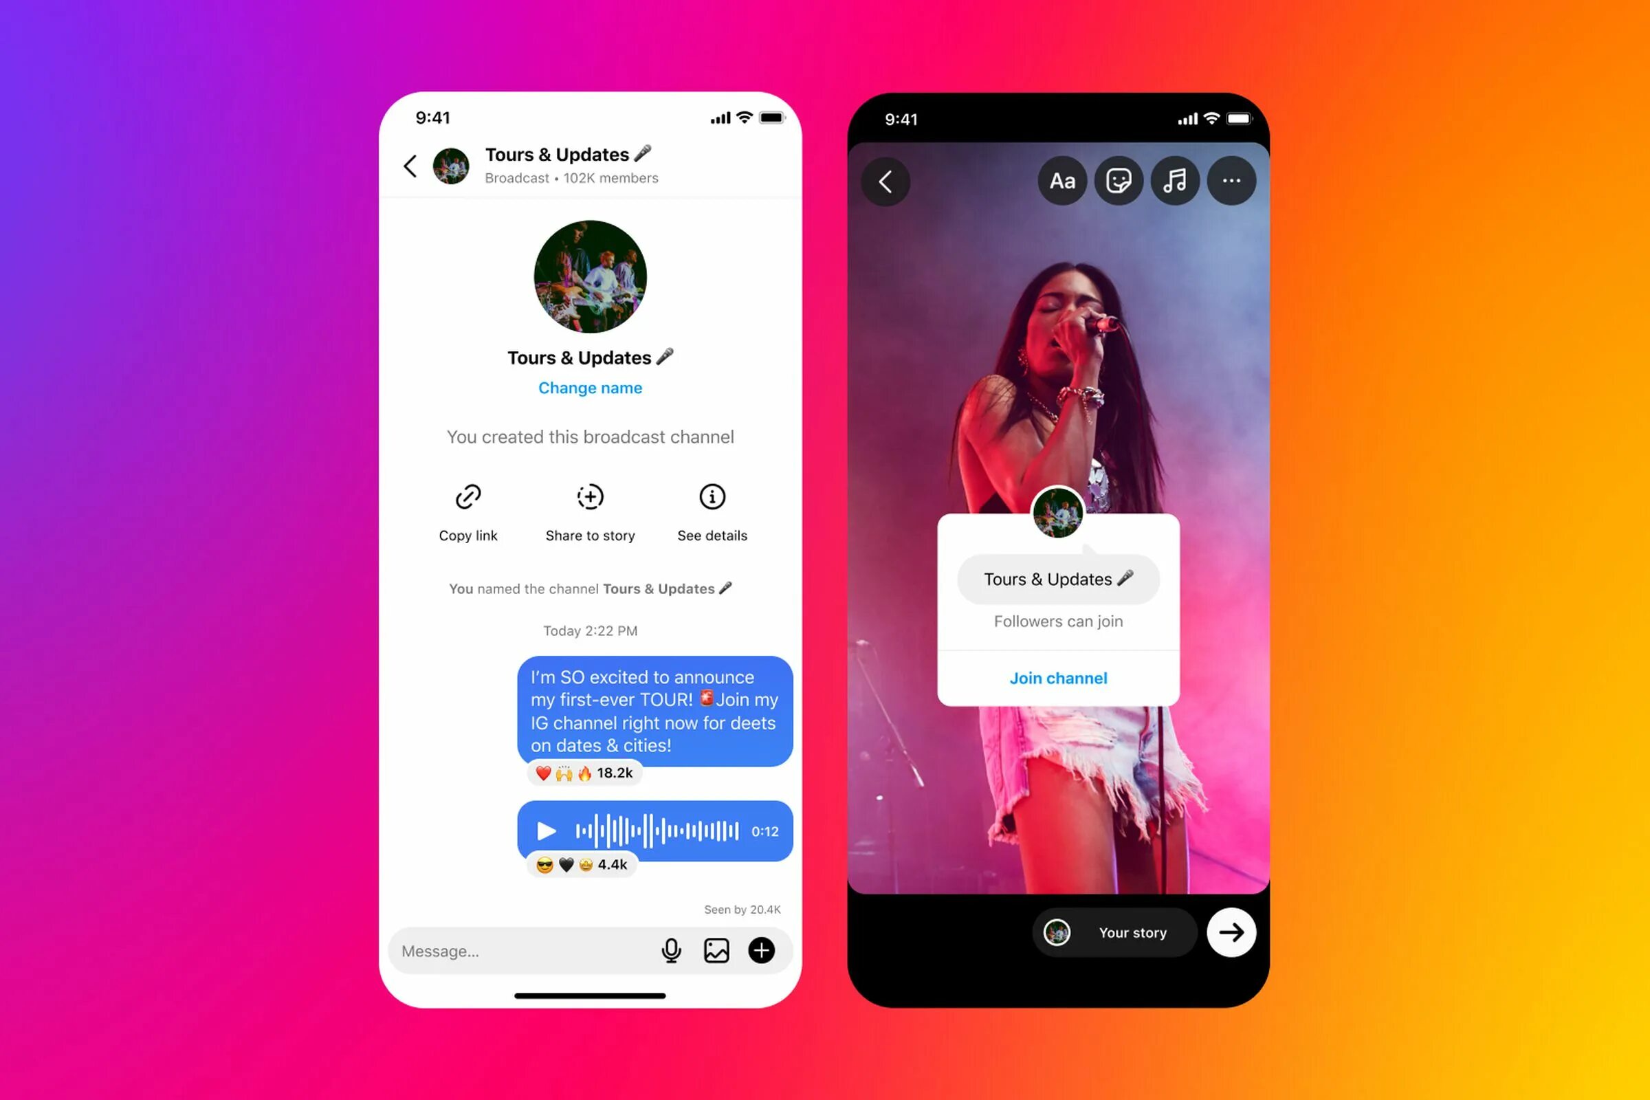Tap the image attachment icon
The image size is (1650, 1100).
point(714,951)
